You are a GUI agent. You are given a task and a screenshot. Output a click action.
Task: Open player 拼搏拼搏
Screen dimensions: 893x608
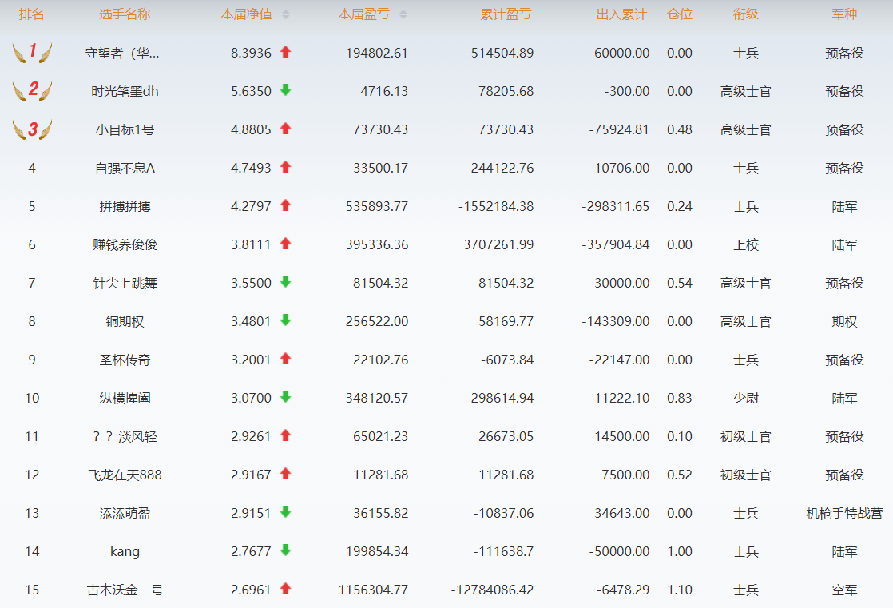click(x=125, y=206)
